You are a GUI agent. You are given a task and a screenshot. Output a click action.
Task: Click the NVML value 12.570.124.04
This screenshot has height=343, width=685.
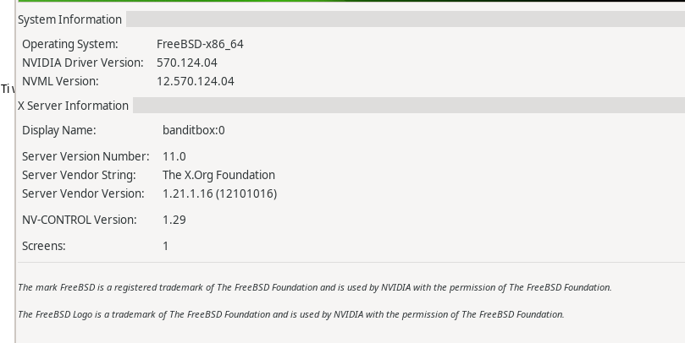coord(196,81)
